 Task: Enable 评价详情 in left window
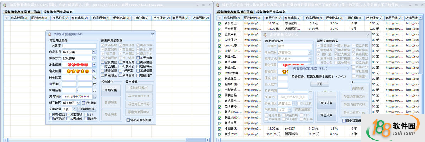coord(103,70)
